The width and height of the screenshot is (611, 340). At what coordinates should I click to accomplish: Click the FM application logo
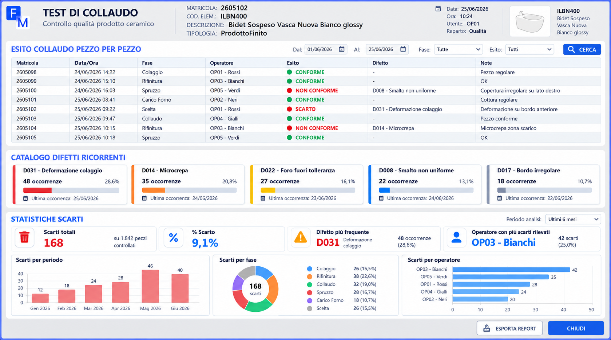coord(17,17)
